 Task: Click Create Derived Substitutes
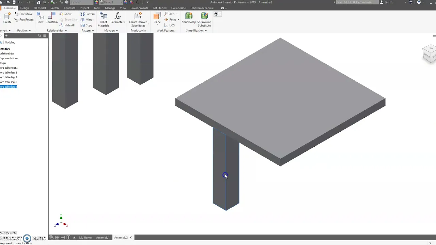pos(138,20)
